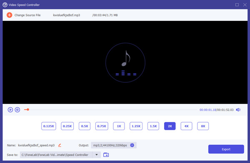Set speed to 0.75X
250x163 pixels.
point(102,126)
